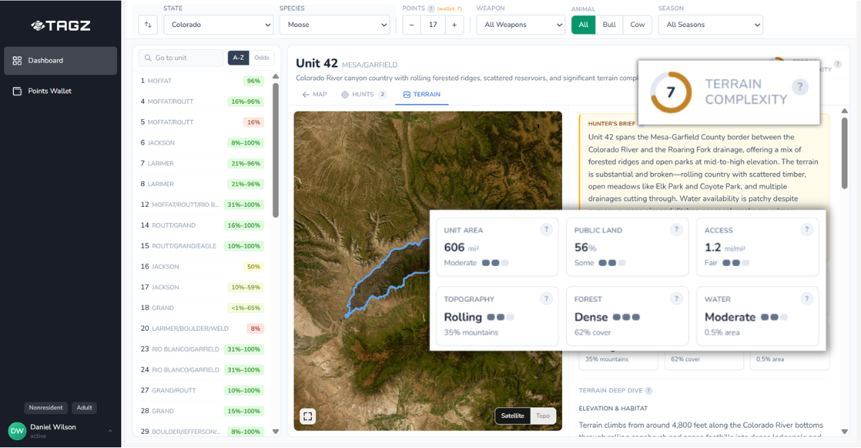Open the Points Wallet sidebar icon
Viewport: 861px width, 448px height.
coord(16,91)
